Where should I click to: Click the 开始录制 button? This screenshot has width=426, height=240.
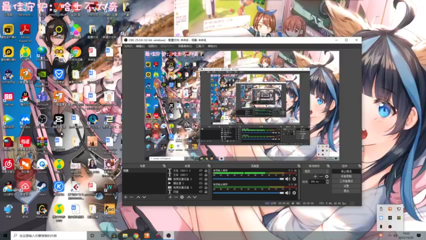click(x=346, y=177)
